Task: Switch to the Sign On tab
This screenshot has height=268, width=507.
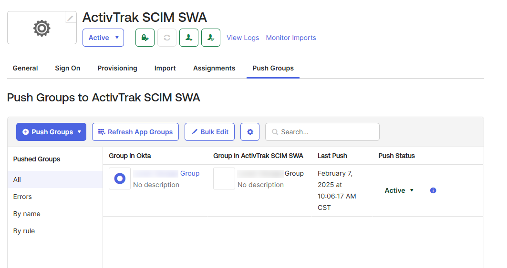Action: [x=68, y=68]
